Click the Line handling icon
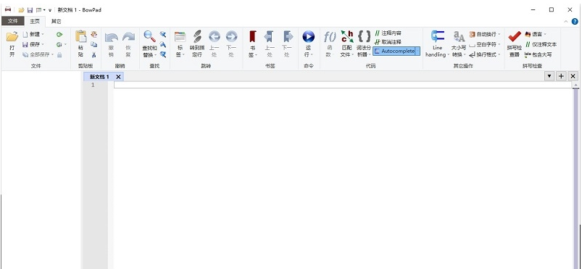The width and height of the screenshot is (582, 269). point(437,36)
